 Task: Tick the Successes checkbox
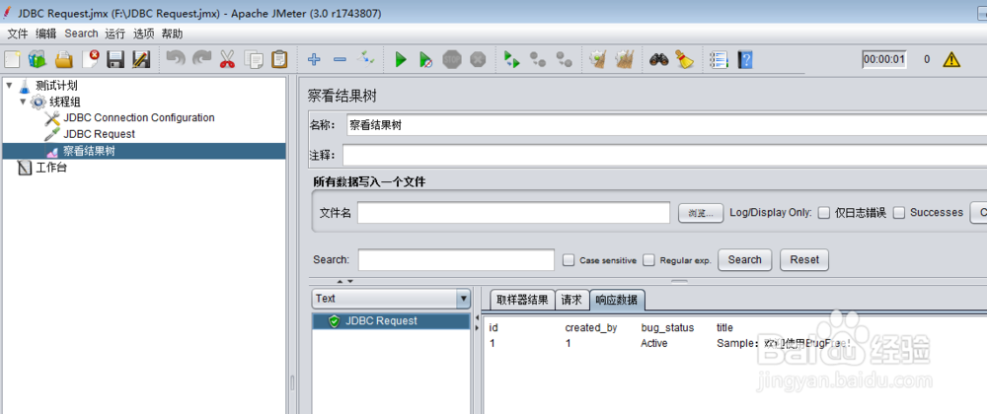pyautogui.click(x=899, y=213)
